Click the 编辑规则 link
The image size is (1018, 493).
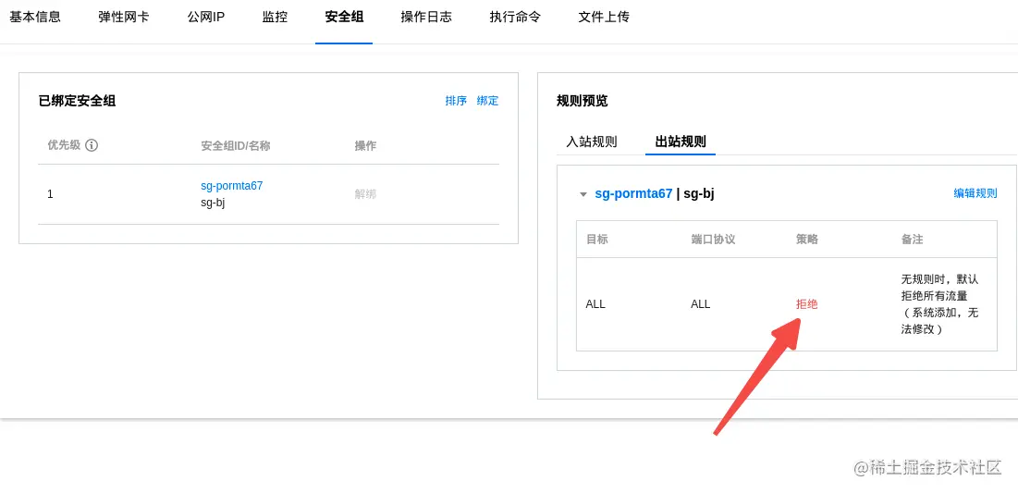tap(975, 193)
